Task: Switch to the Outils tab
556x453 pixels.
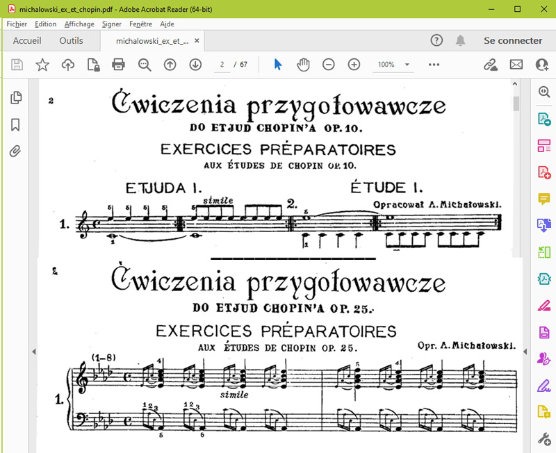Action: pos(71,41)
